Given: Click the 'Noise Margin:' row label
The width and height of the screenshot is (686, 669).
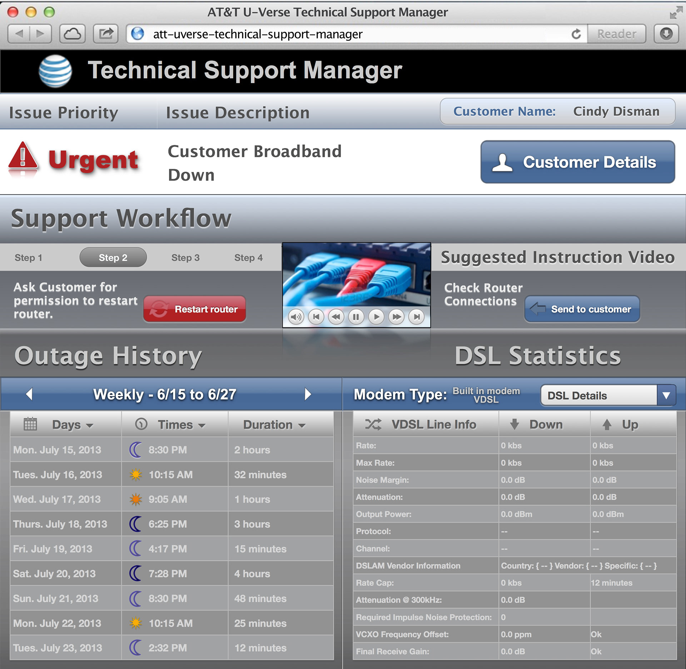Looking at the screenshot, I should point(382,480).
